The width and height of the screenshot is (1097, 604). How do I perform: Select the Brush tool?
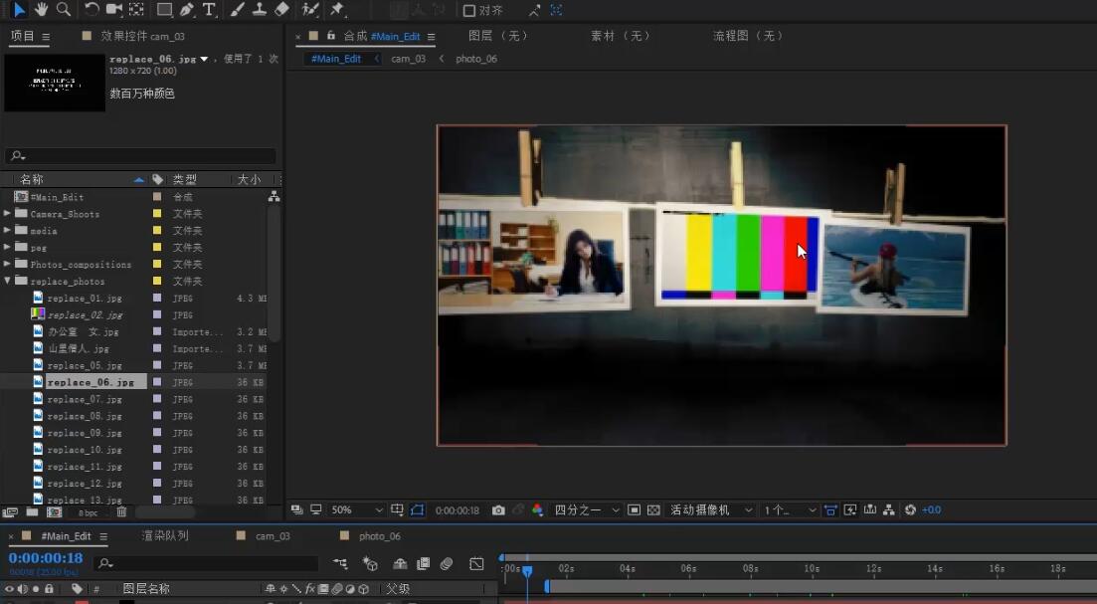(x=237, y=9)
